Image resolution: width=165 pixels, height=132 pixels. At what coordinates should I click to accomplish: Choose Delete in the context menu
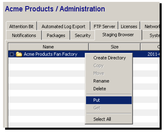coord(109,89)
